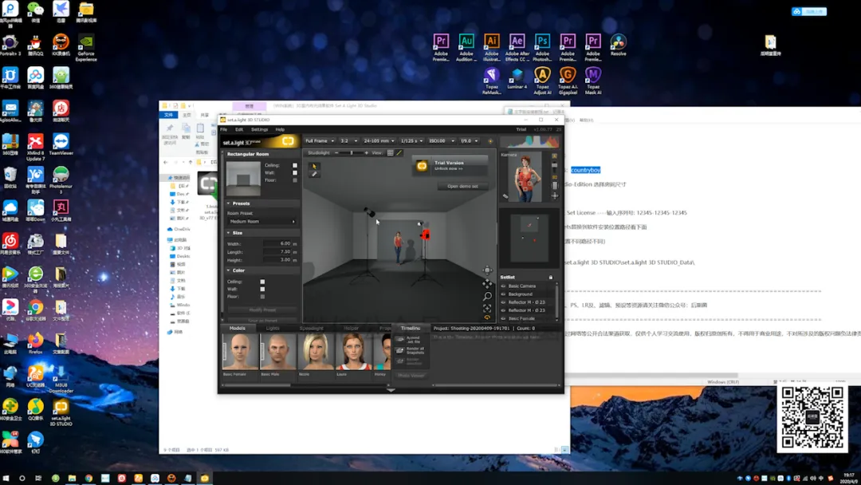Viewport: 861px width, 485px height.
Task: Click the Photo Viewer button
Action: click(x=411, y=376)
